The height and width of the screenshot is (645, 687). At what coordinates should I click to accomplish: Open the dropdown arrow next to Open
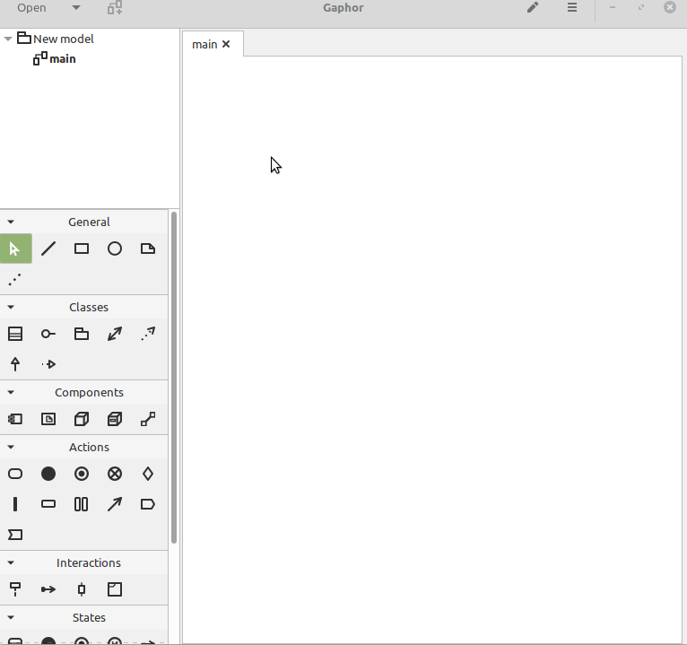pyautogui.click(x=75, y=8)
